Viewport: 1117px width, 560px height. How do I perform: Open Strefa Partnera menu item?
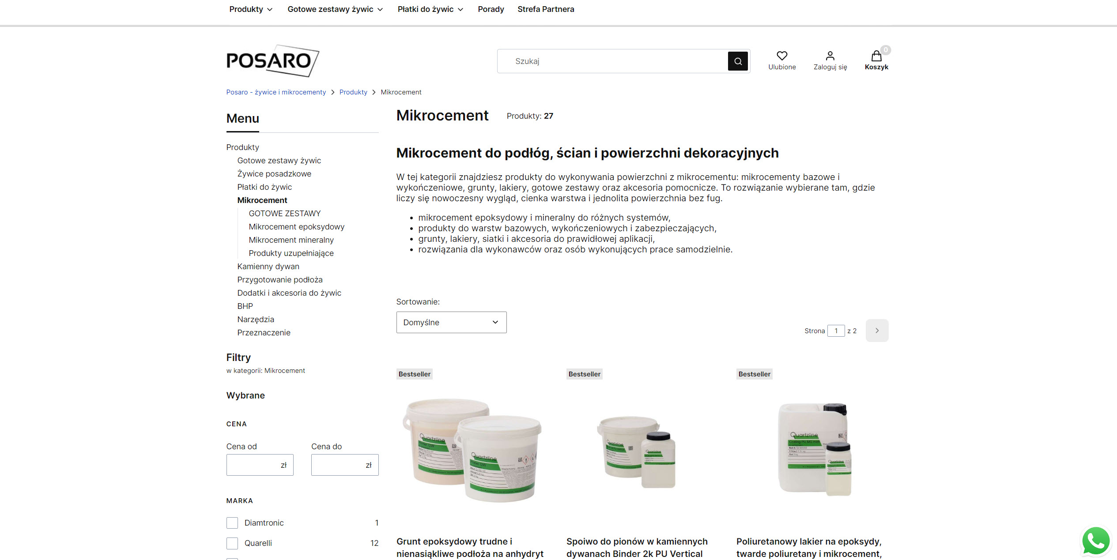[546, 9]
